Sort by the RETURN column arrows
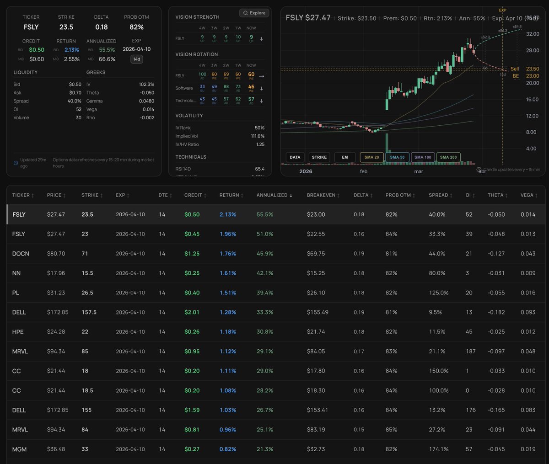The image size is (549, 464). point(242,196)
